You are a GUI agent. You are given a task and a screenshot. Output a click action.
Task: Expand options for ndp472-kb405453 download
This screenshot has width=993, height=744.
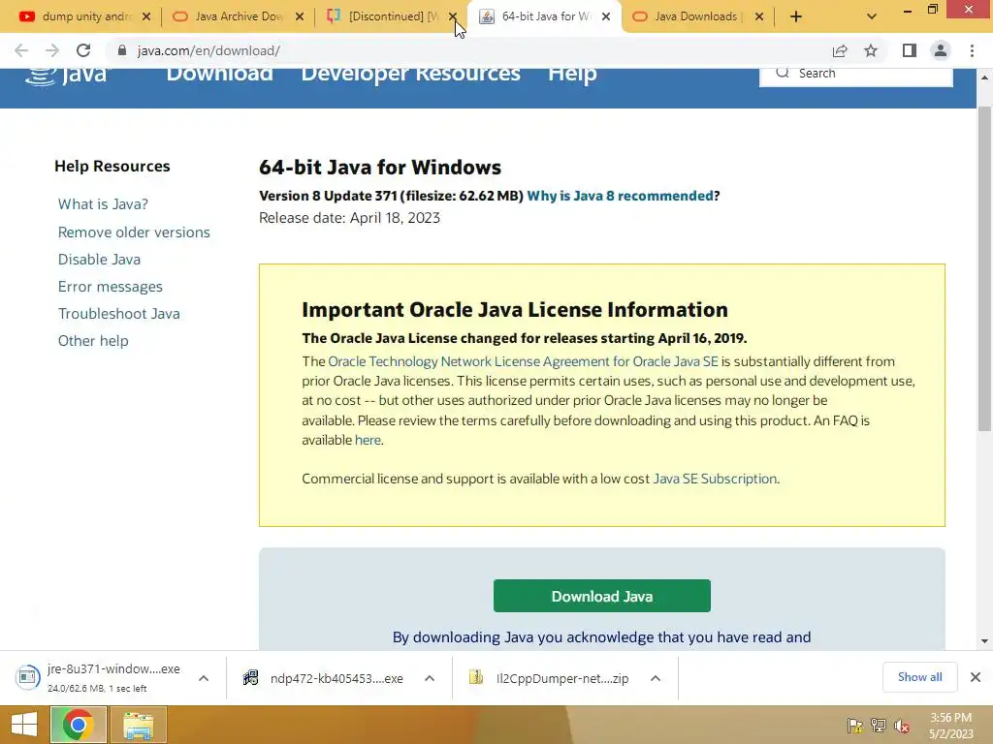coord(430,678)
